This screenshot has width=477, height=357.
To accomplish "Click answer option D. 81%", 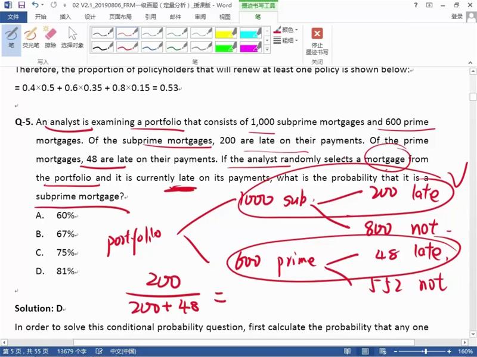I will pyautogui.click(x=55, y=271).
